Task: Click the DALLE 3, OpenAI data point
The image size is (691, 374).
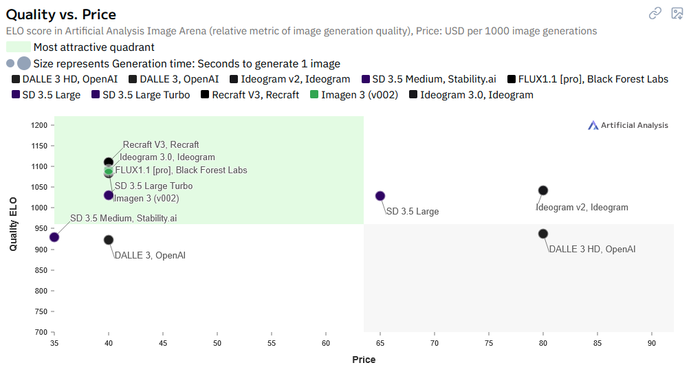Action: pos(109,240)
